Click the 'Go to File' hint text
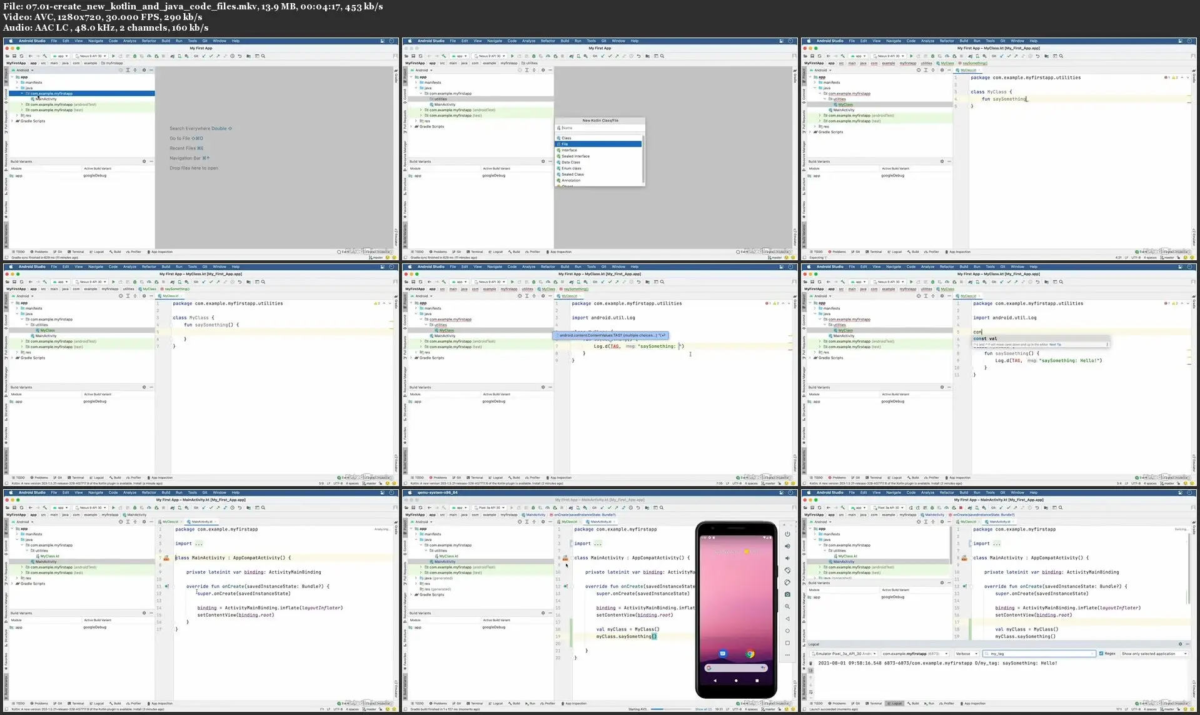The height and width of the screenshot is (715, 1200). [186, 138]
